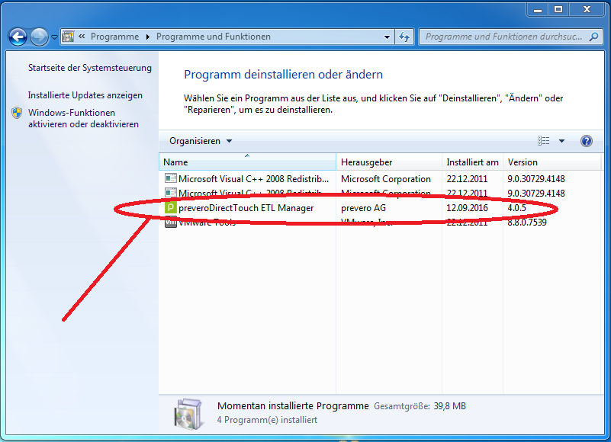Sort by the Version column header

pos(552,162)
